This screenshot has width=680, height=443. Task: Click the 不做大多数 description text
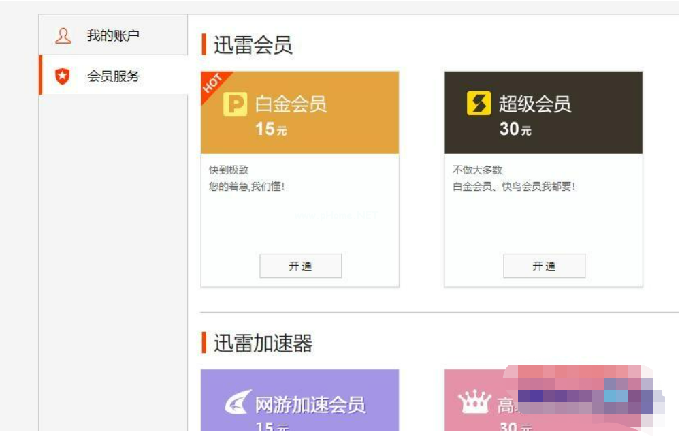pyautogui.click(x=477, y=170)
